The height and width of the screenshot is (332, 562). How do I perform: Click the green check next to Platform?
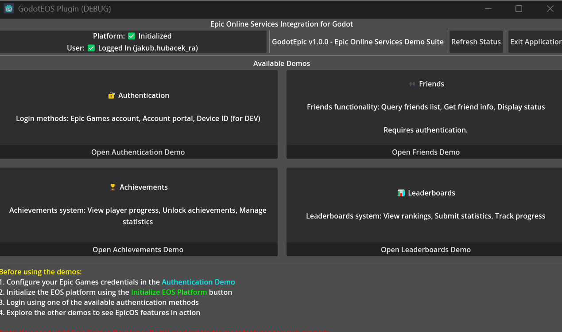point(132,36)
